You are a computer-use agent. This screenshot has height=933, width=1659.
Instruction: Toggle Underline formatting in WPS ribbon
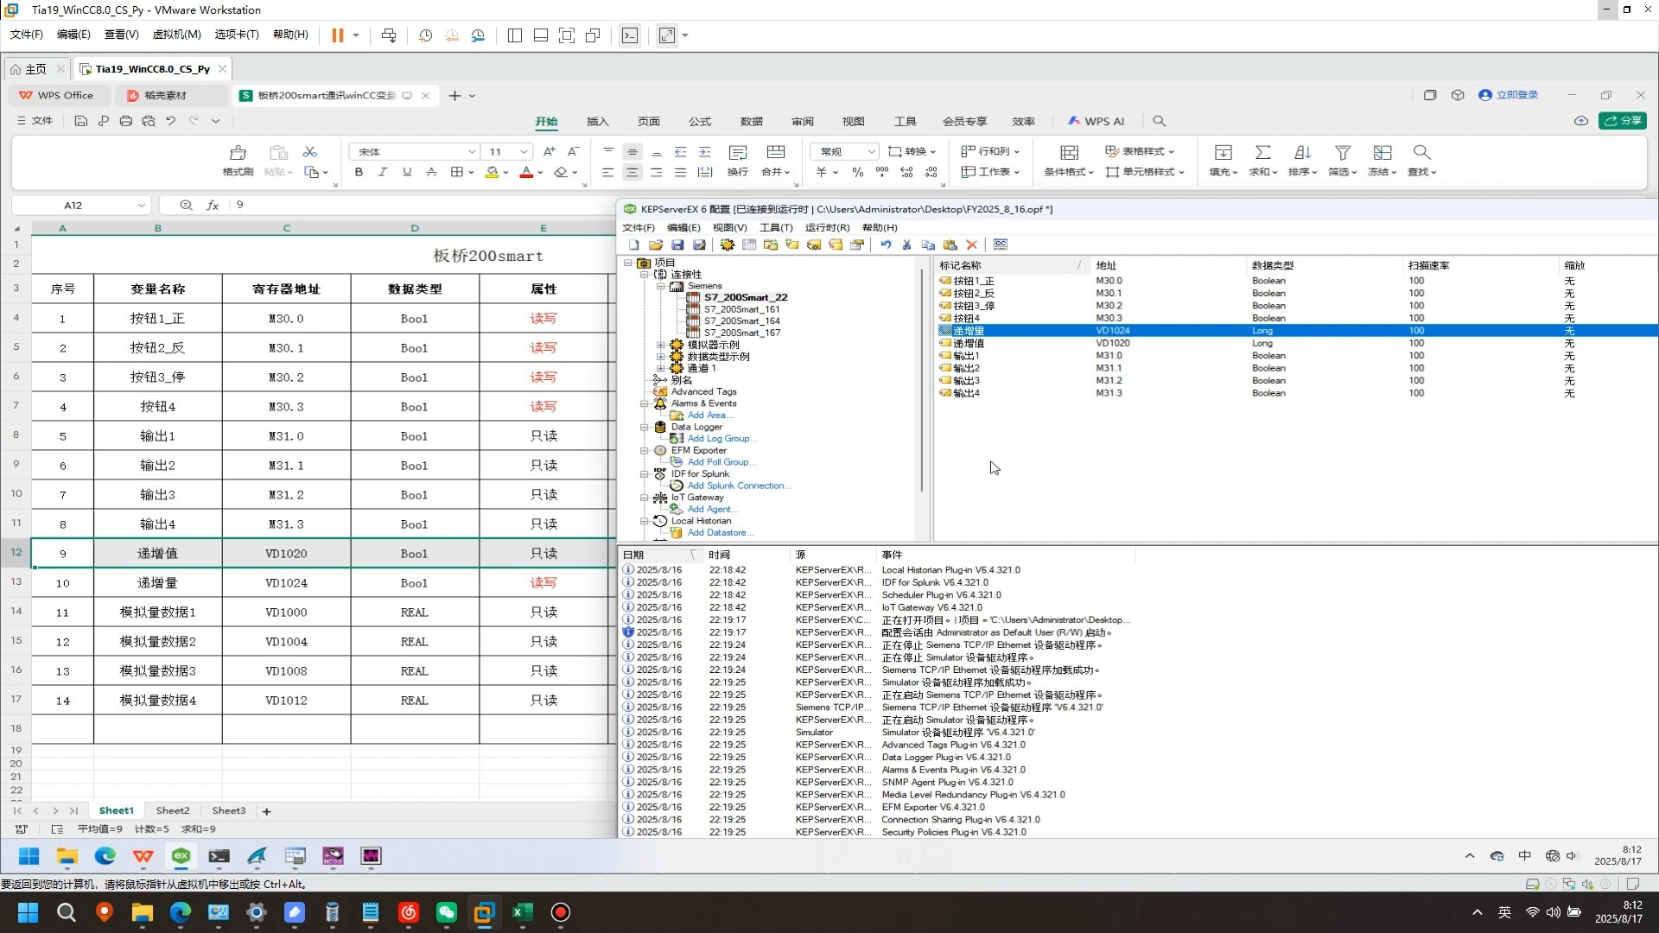407,173
